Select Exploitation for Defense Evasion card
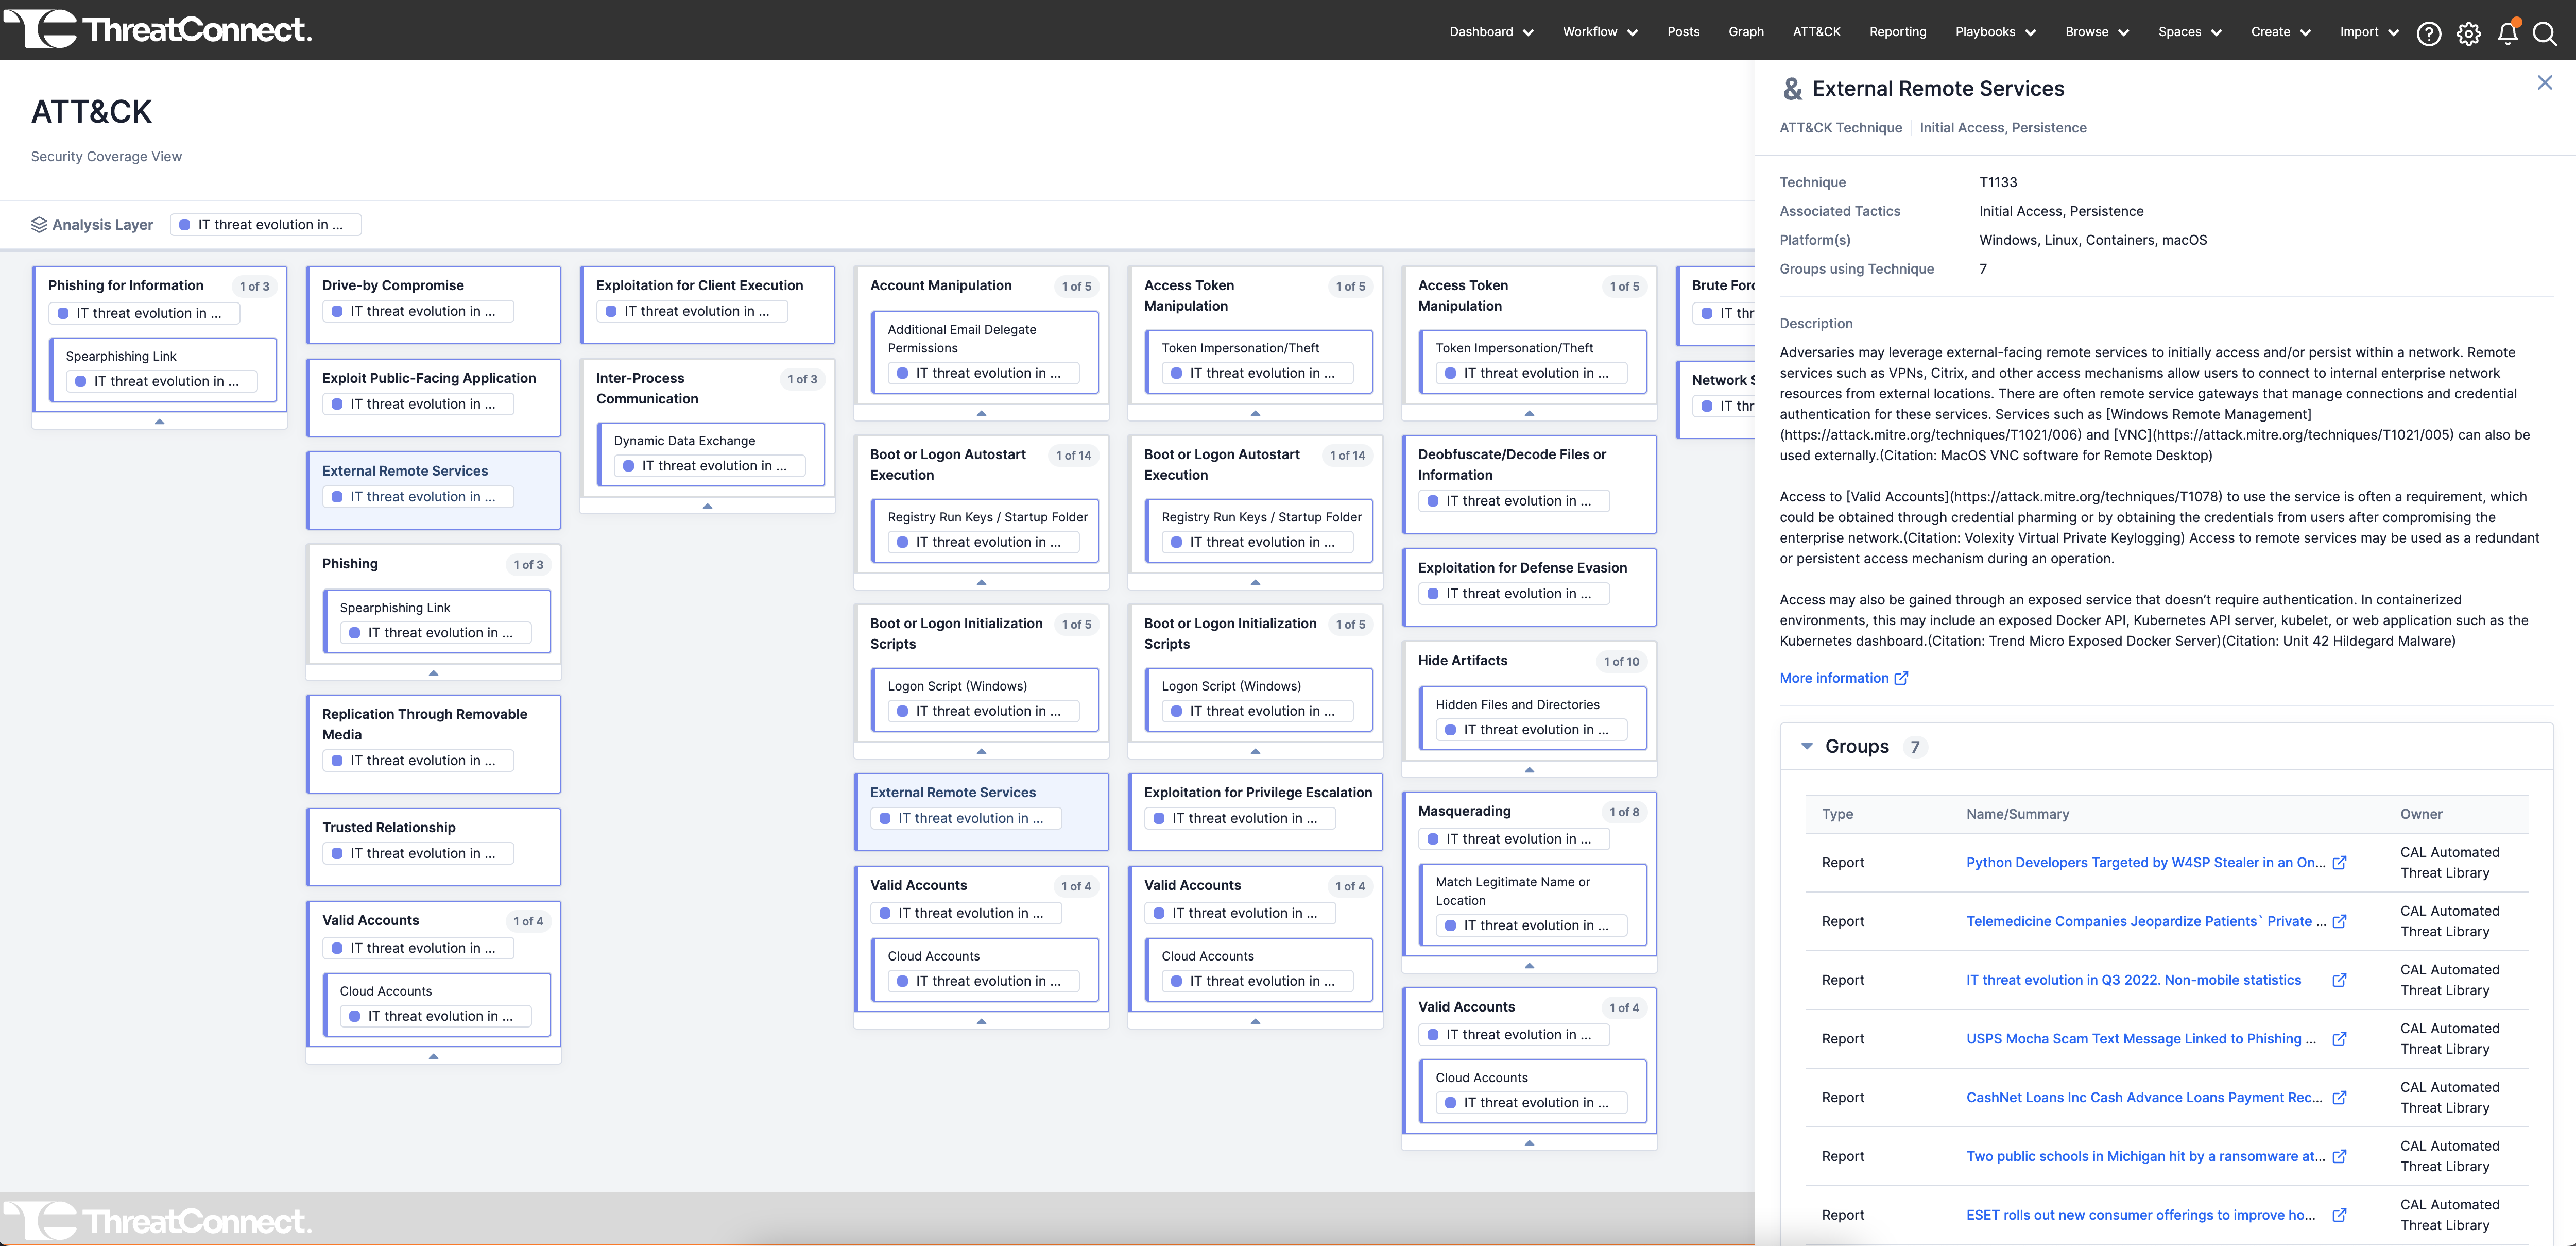 1529,586
